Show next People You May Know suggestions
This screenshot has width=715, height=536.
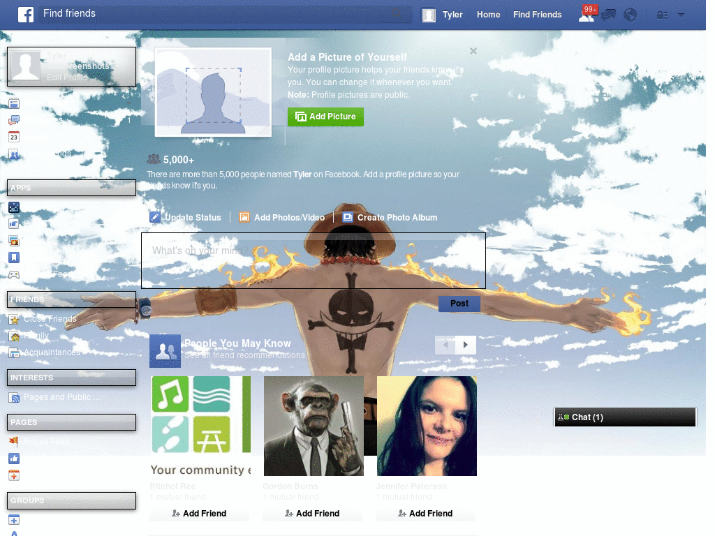pos(466,345)
